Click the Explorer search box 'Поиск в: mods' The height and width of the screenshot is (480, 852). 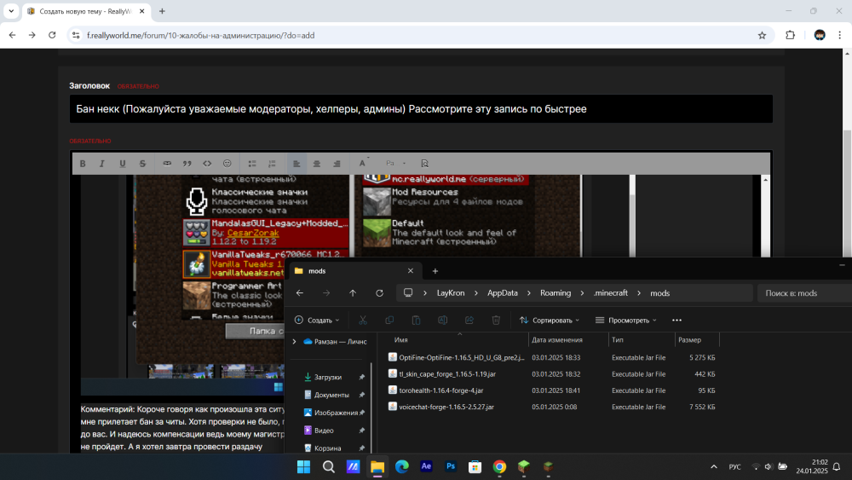tap(804, 293)
